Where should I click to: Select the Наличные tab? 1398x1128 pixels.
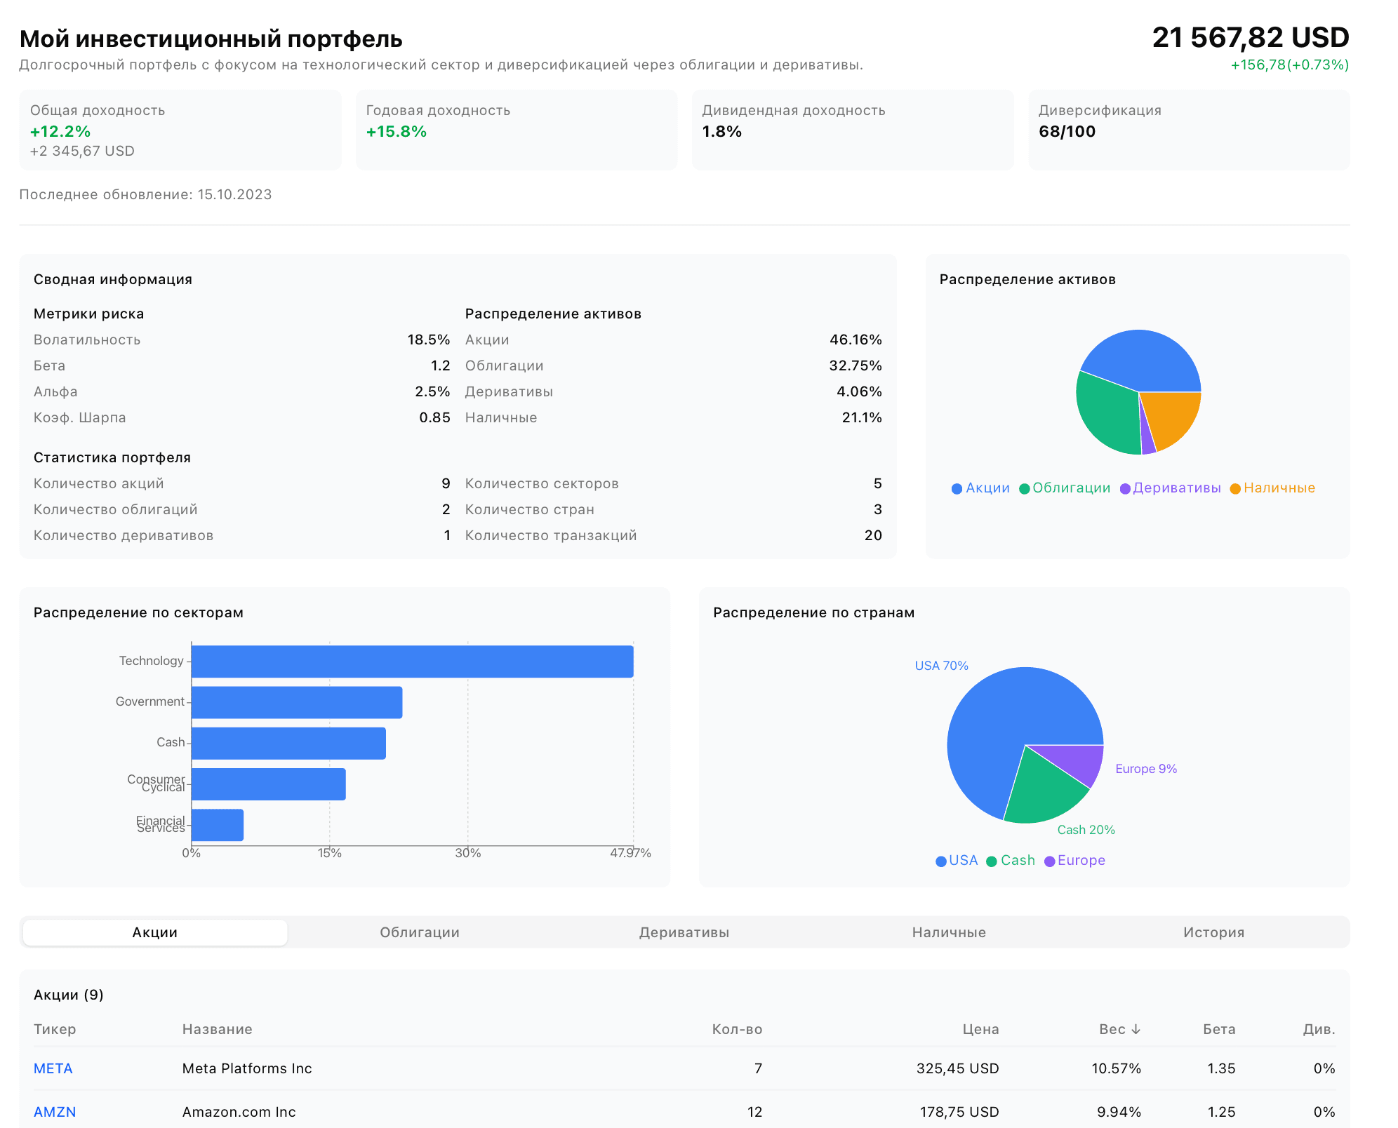click(949, 932)
